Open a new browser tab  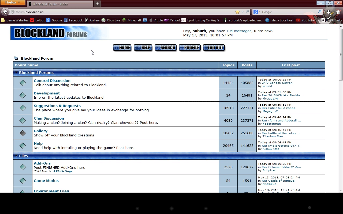click(x=97, y=4)
